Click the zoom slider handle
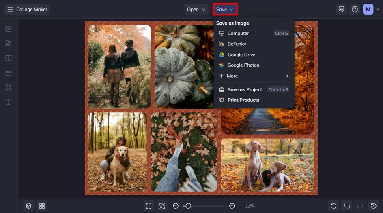Screen dimensions: 383x213 coord(188,206)
